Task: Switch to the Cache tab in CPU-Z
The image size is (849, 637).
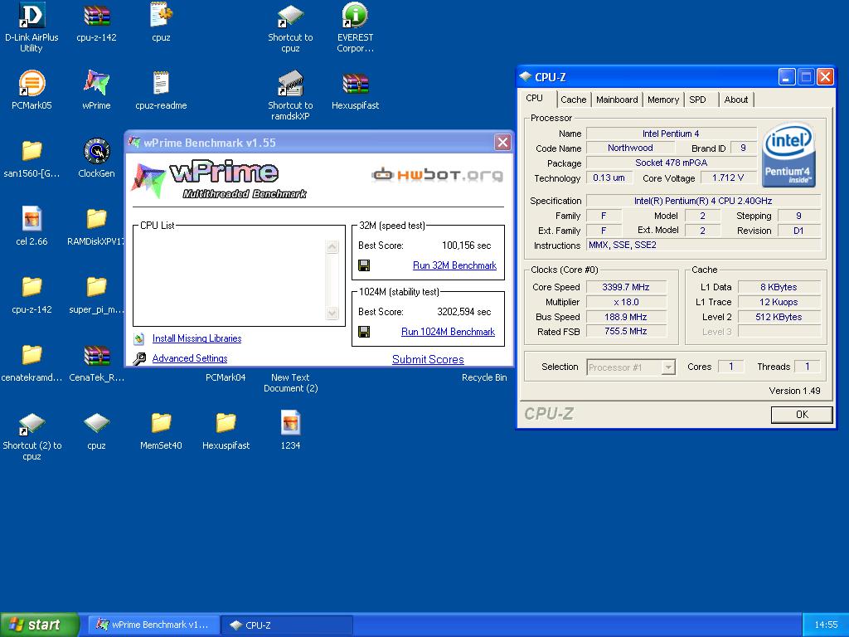Action: pos(574,100)
